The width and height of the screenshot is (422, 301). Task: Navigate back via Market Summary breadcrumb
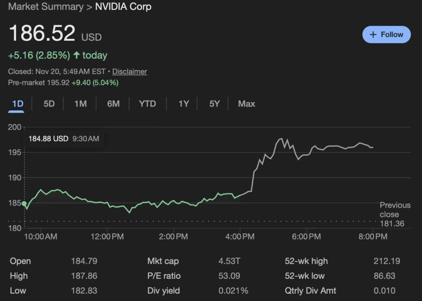(45, 7)
